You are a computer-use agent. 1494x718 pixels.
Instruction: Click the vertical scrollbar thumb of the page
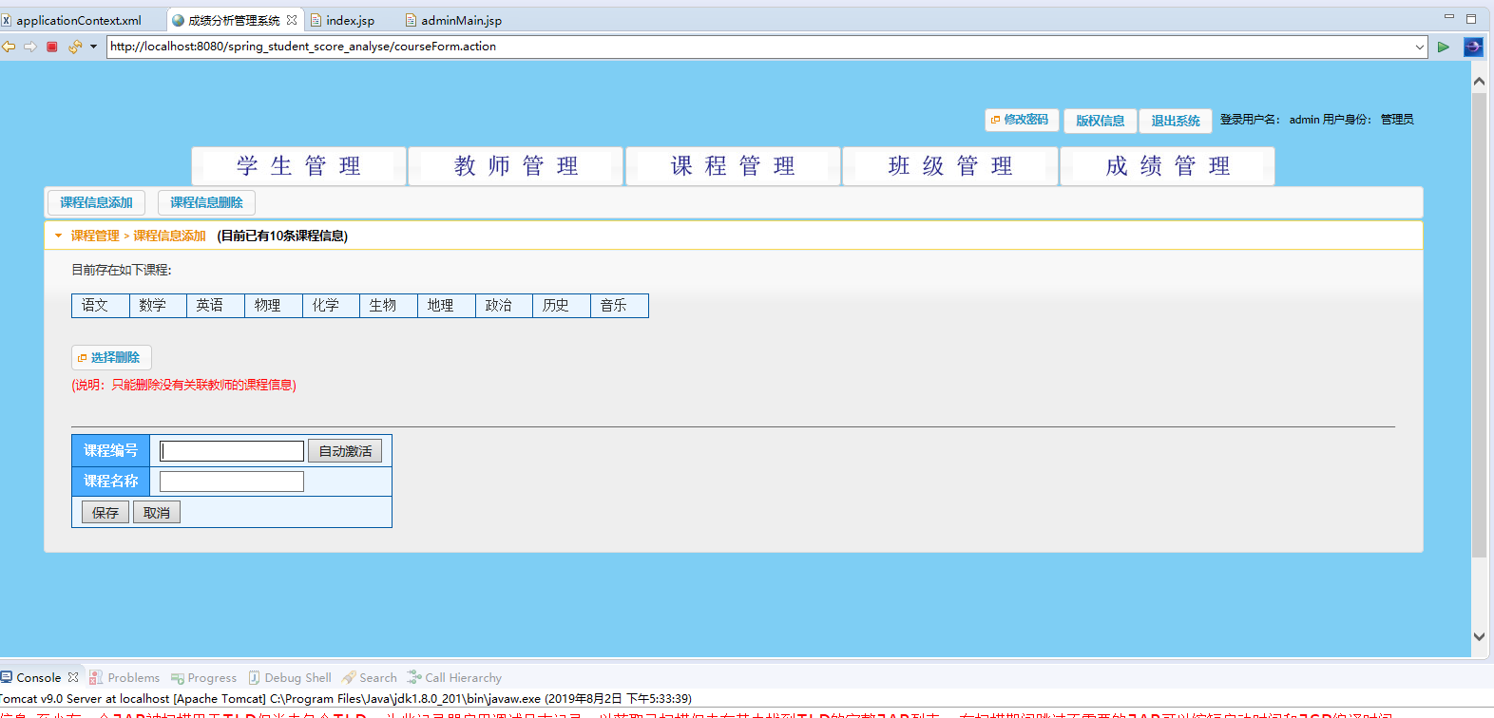pos(1479,325)
